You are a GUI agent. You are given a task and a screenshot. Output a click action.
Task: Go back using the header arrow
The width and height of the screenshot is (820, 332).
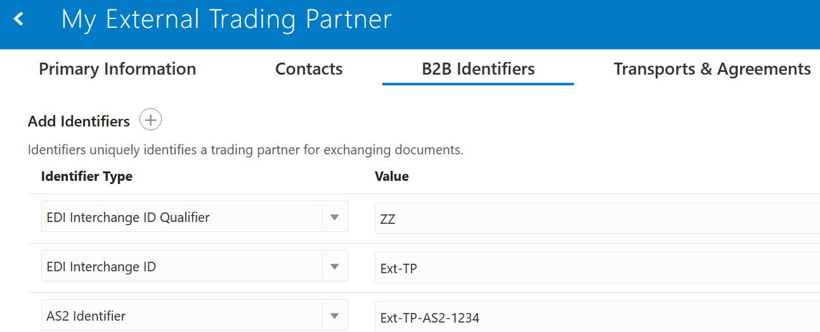tap(19, 20)
